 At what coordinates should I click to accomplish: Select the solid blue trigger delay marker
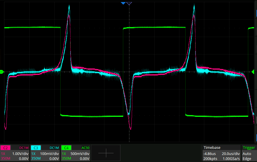(123, 3)
